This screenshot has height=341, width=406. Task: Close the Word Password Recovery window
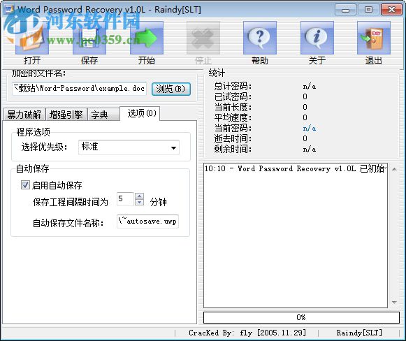click(391, 10)
